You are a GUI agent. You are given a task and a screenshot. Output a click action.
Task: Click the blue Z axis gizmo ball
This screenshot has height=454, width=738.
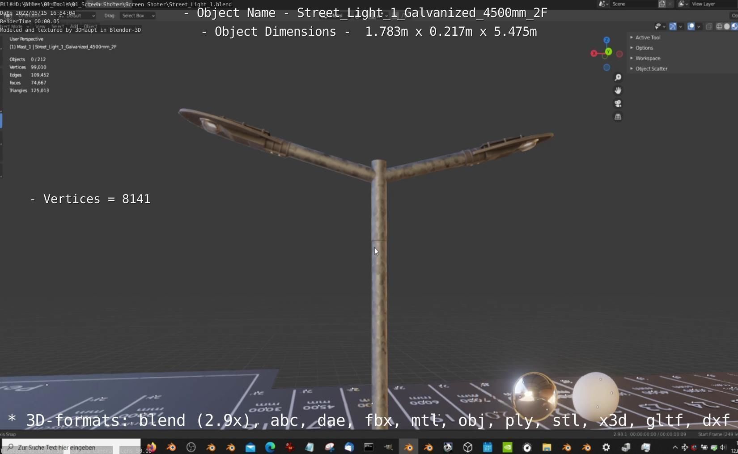pyautogui.click(x=607, y=40)
